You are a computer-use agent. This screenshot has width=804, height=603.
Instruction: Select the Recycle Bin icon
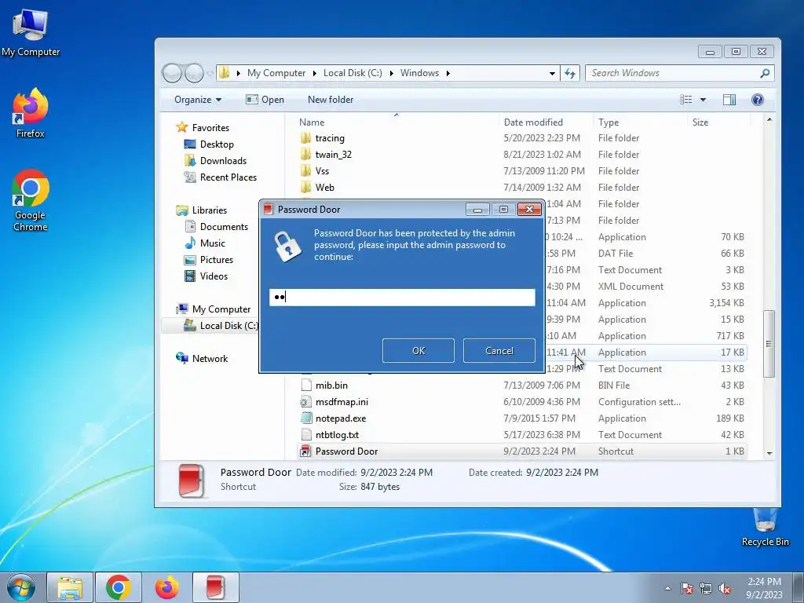765,527
